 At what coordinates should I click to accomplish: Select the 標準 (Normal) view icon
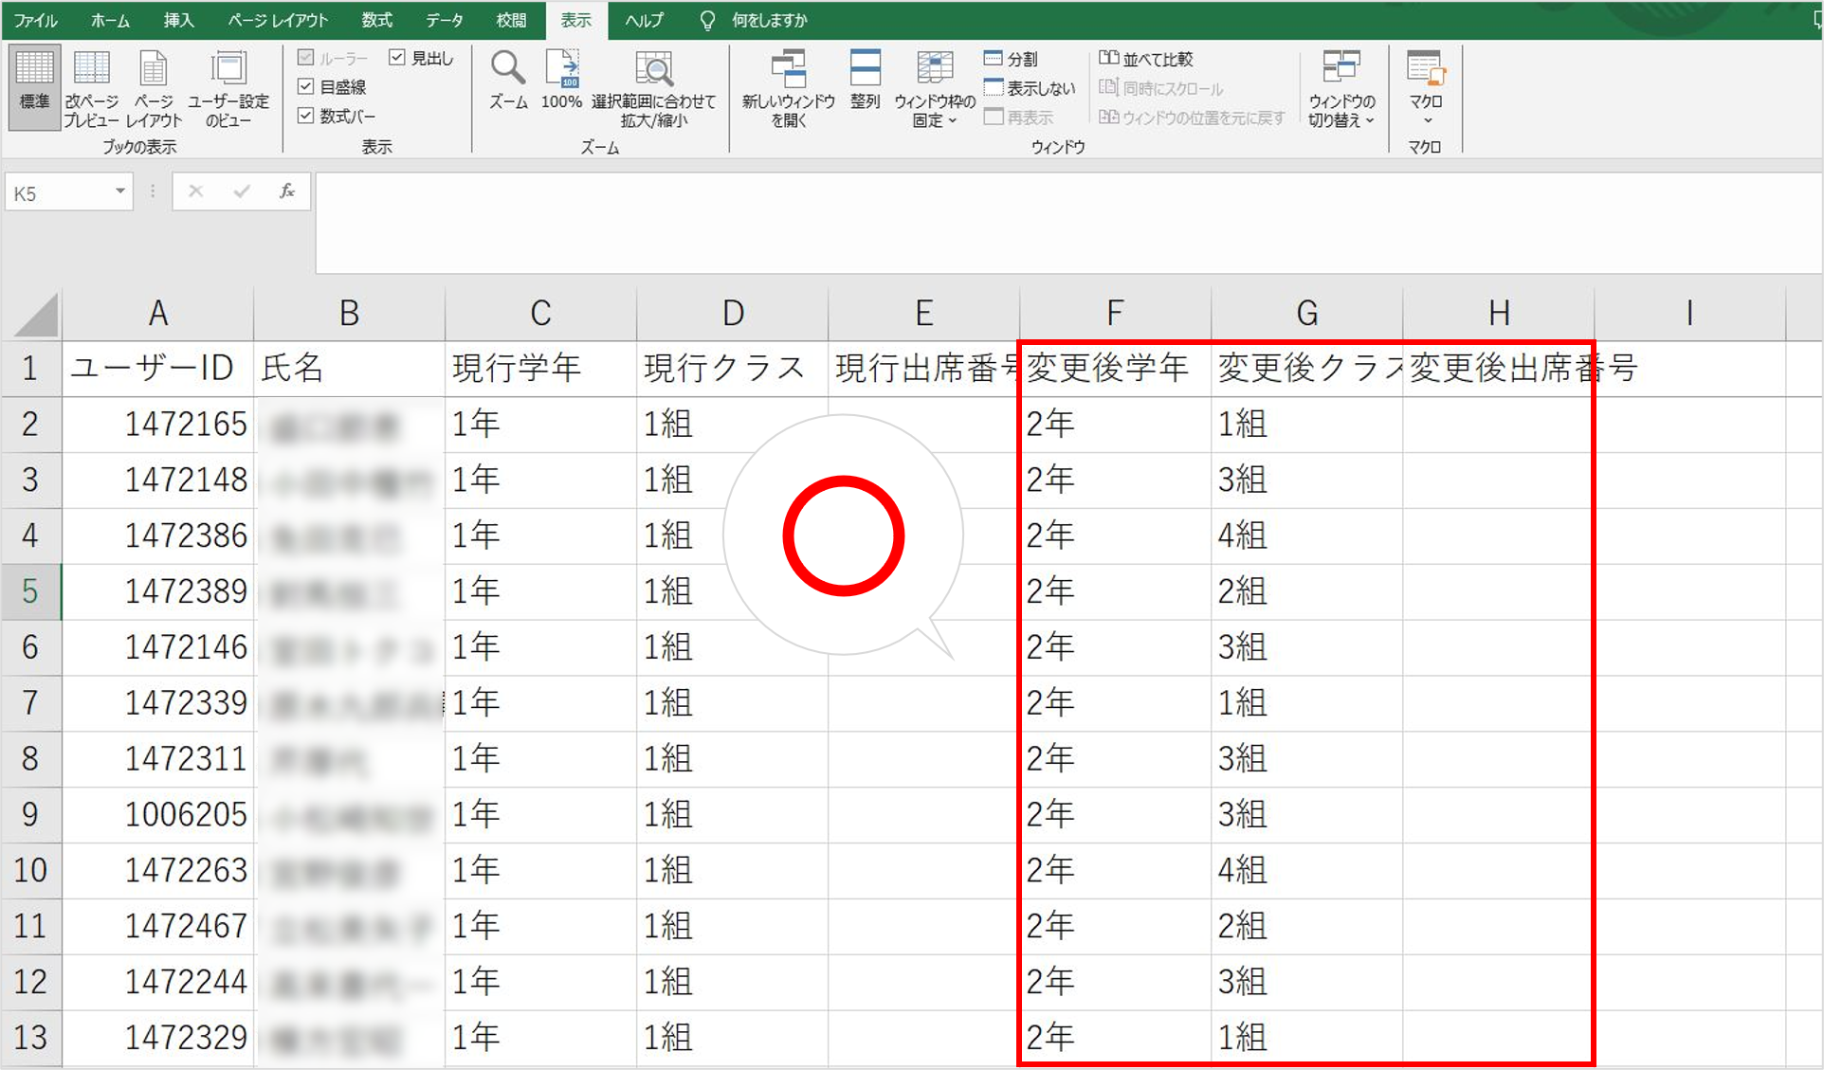point(34,69)
